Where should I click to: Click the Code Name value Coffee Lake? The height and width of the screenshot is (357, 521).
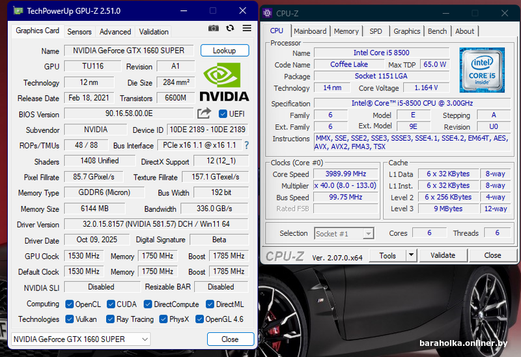tap(349, 64)
